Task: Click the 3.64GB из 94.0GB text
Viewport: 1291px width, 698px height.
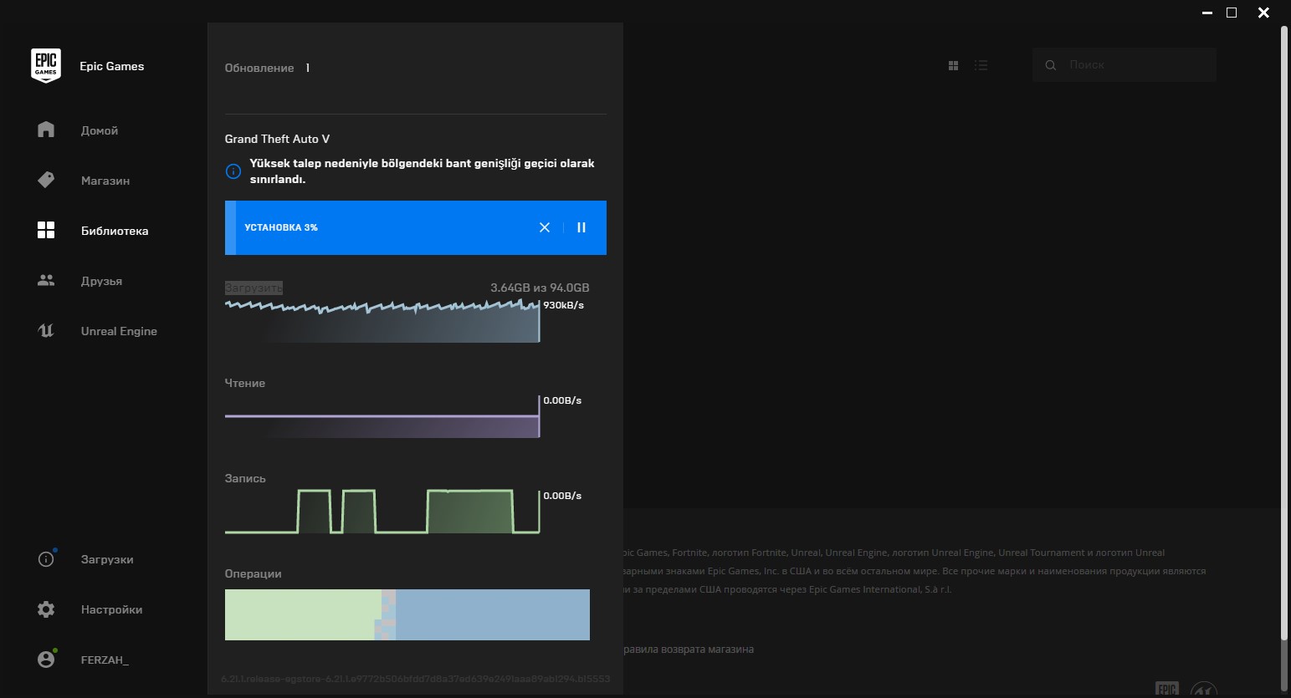Action: pos(540,288)
